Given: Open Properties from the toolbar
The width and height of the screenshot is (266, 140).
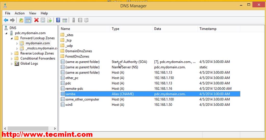Looking at the screenshot, I should point(43,20).
